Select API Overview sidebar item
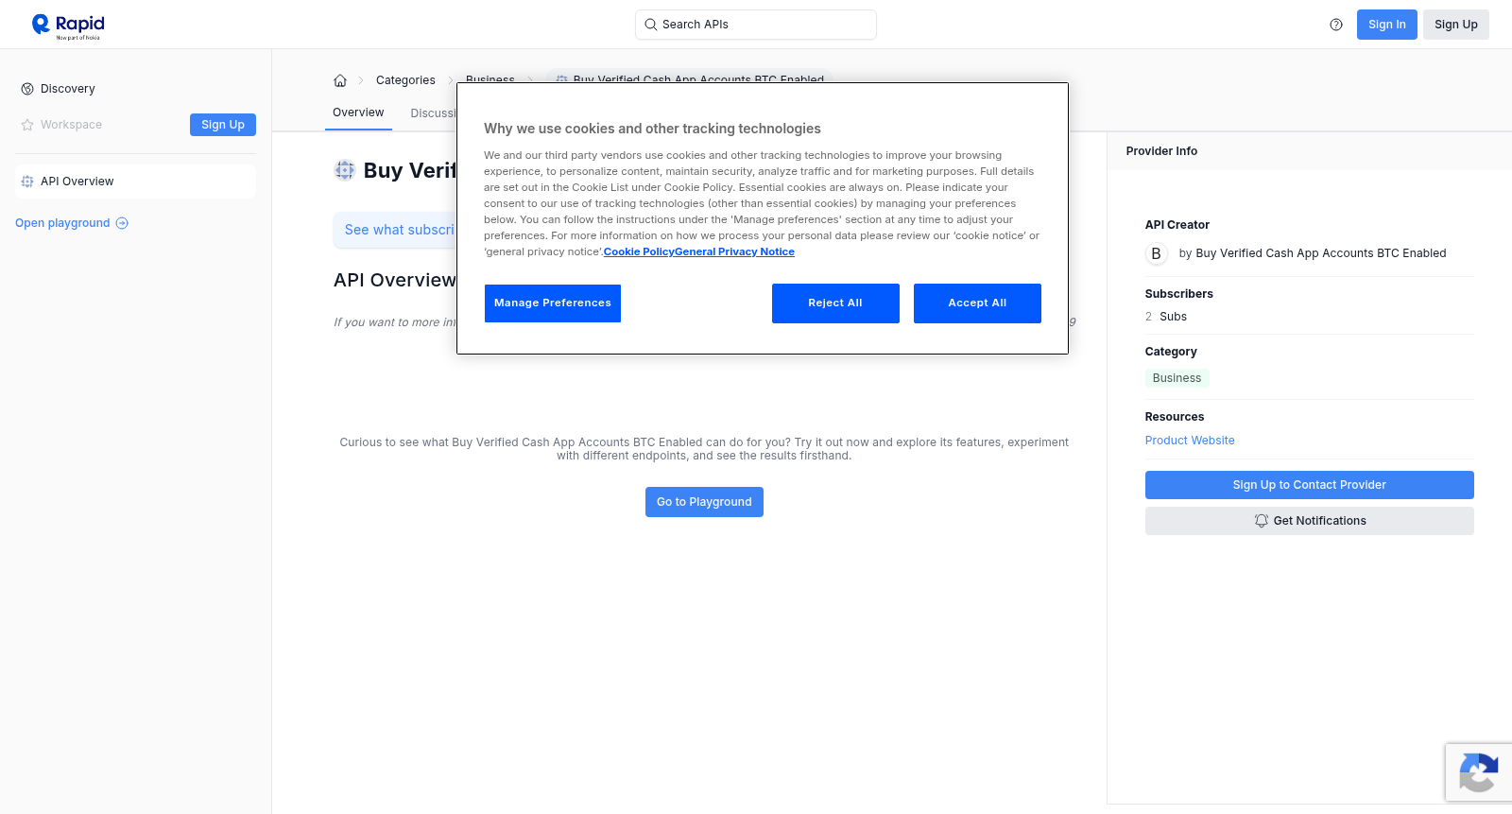The image size is (1512, 814). pyautogui.click(x=135, y=182)
